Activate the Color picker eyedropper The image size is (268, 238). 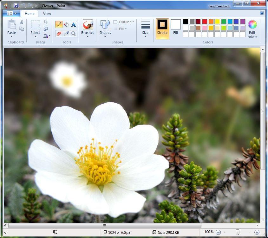click(x=66, y=34)
